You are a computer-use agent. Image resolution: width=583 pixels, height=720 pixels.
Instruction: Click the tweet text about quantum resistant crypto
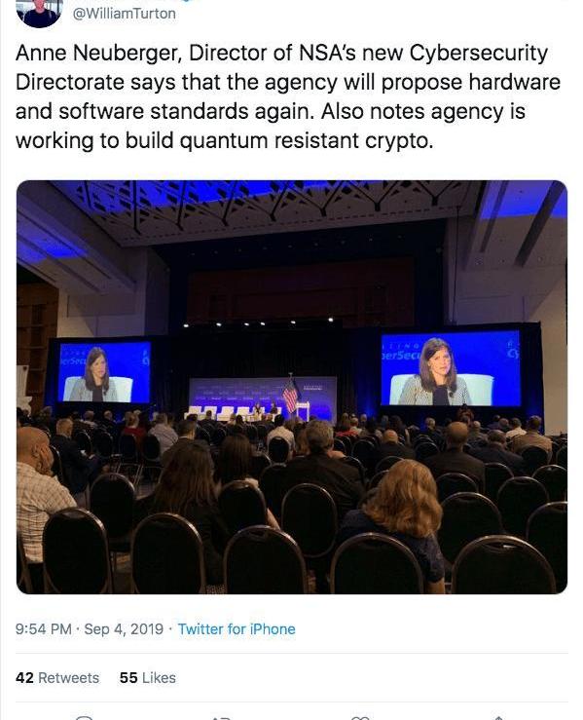(x=224, y=140)
